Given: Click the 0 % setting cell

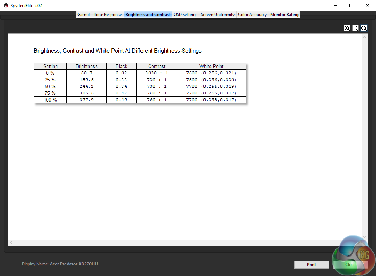Looking at the screenshot, I should [x=50, y=73].
